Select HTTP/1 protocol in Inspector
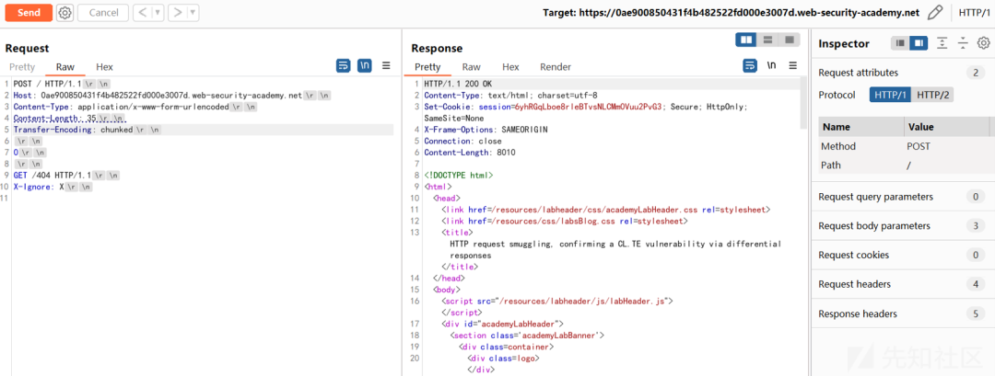The height and width of the screenshot is (376, 995). click(890, 95)
